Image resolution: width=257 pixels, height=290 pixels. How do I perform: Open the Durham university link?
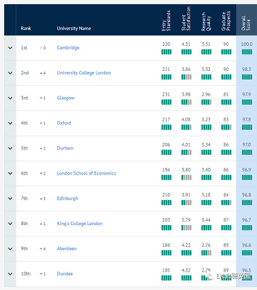coord(65,148)
